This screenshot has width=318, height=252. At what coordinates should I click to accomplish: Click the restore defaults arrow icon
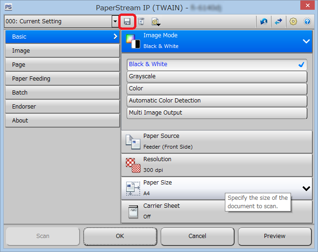click(264, 21)
